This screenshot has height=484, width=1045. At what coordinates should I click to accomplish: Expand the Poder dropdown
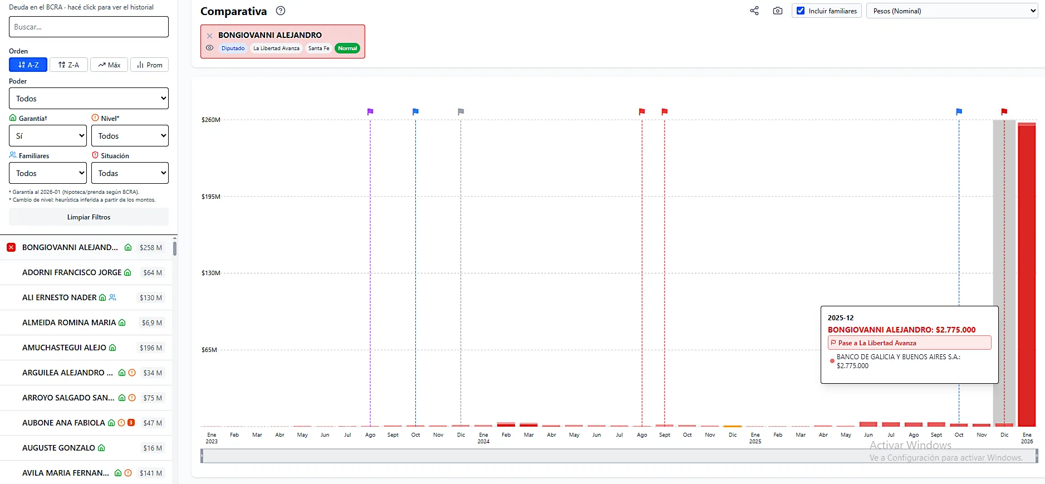pyautogui.click(x=89, y=99)
